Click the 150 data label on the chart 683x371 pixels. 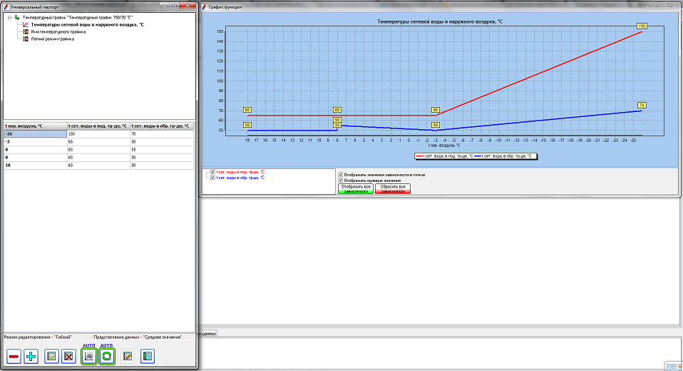(642, 26)
